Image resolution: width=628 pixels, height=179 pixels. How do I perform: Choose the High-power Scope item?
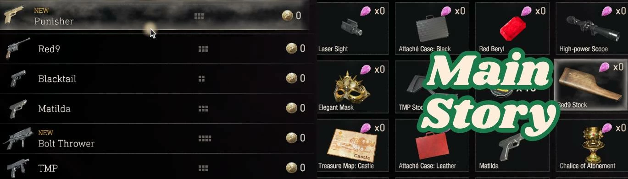[x=591, y=28]
